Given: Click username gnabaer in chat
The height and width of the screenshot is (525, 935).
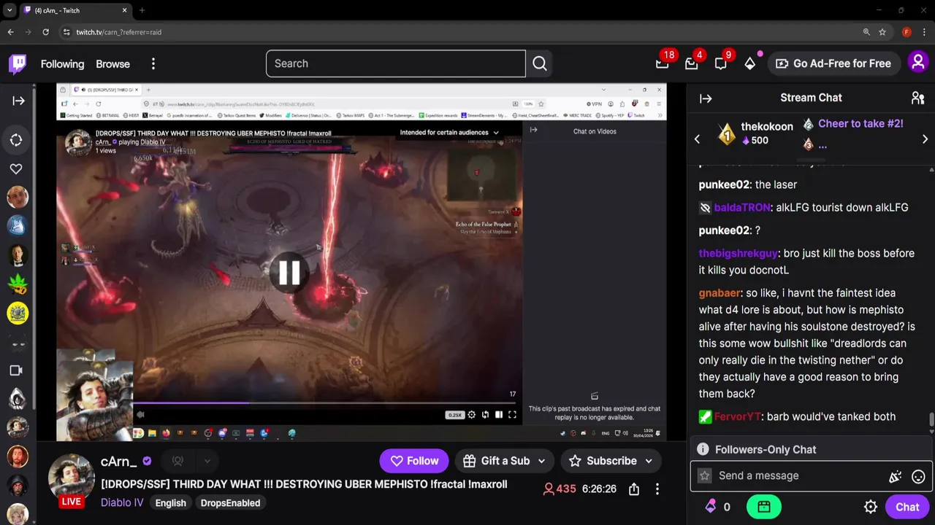Looking at the screenshot, I should [720, 292].
